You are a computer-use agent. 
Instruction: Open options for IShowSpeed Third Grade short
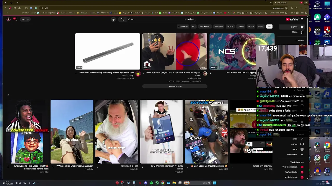click(8, 167)
